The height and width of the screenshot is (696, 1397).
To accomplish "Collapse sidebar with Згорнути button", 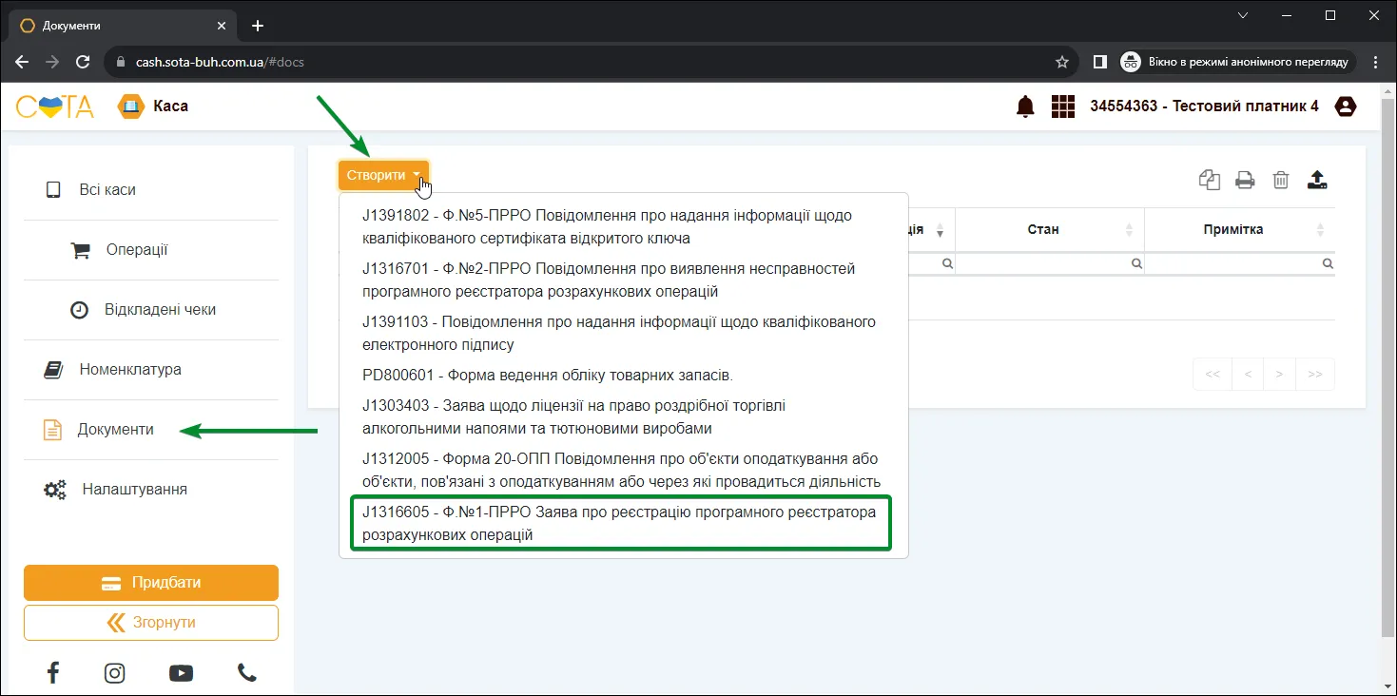I will click(151, 623).
